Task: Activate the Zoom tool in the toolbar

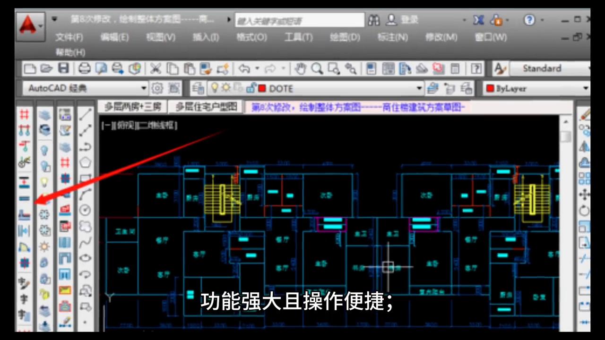Action: (317, 68)
